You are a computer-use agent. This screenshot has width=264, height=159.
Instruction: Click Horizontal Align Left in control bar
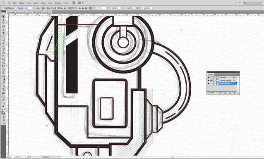[48, 8]
